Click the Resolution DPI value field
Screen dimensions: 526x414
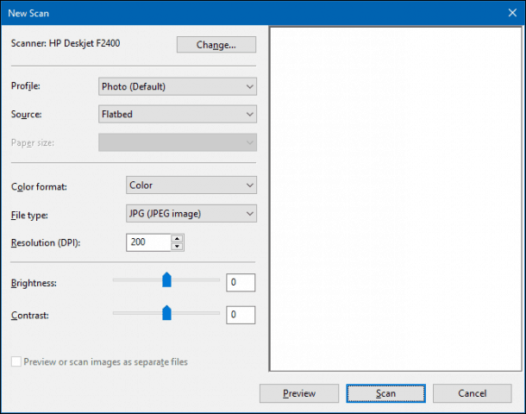point(148,242)
